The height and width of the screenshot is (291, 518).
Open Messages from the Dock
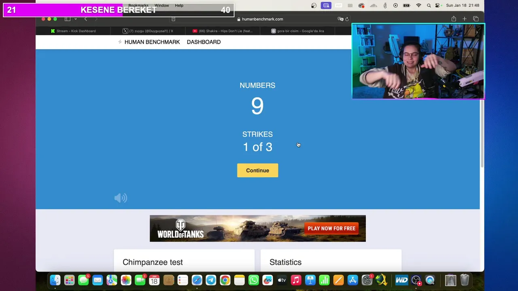coord(83,280)
